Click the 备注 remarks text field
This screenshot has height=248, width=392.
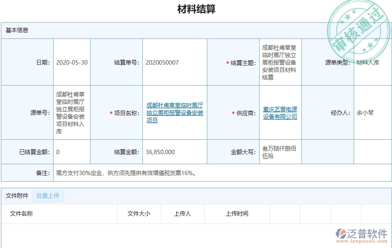tap(126, 173)
